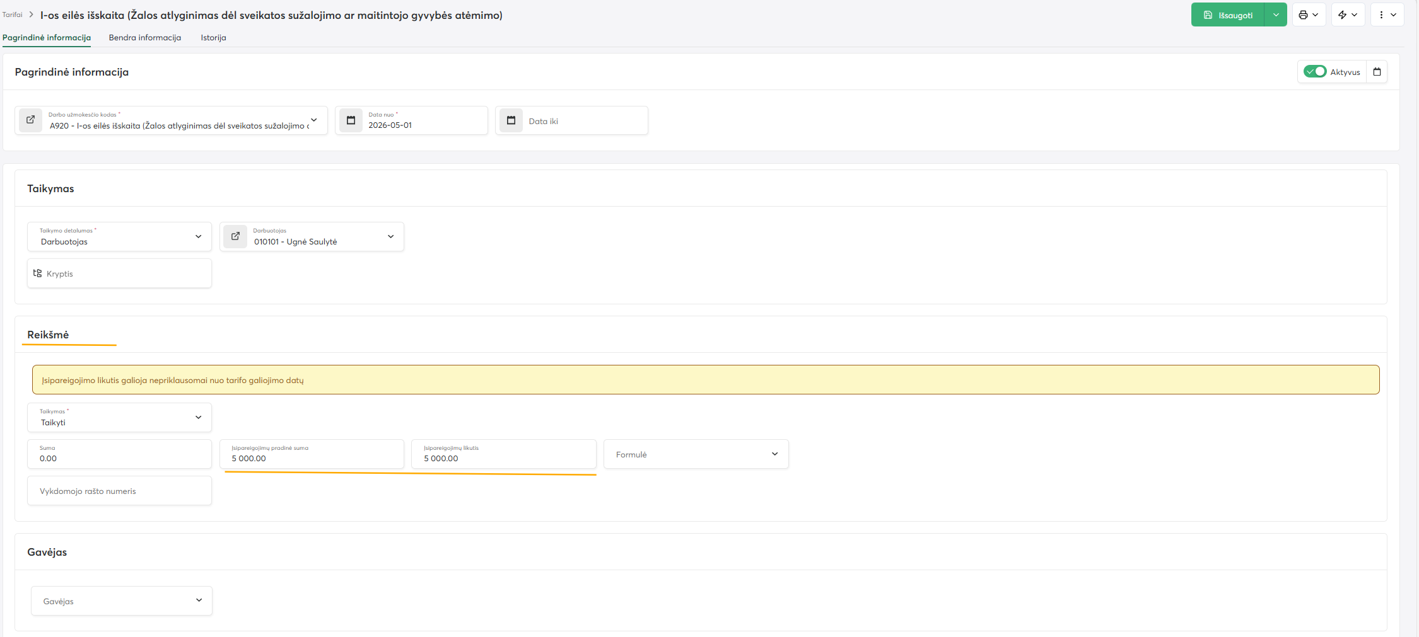The width and height of the screenshot is (1419, 637).
Task: Click Vykdomojo rašto numeris field
Action: [119, 491]
